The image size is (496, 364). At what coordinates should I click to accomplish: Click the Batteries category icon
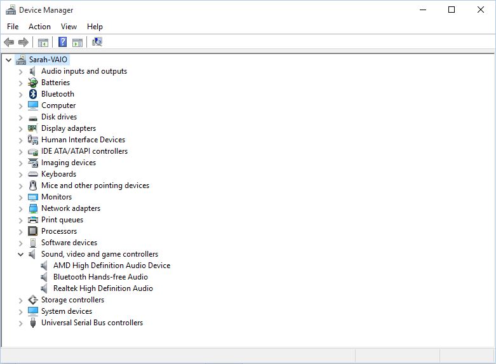click(33, 83)
